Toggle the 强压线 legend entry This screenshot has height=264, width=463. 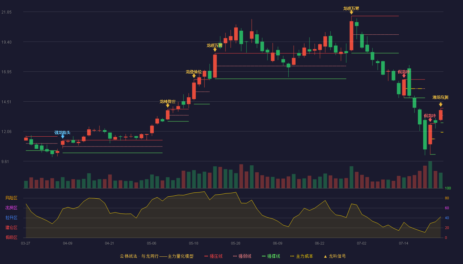click(x=213, y=256)
